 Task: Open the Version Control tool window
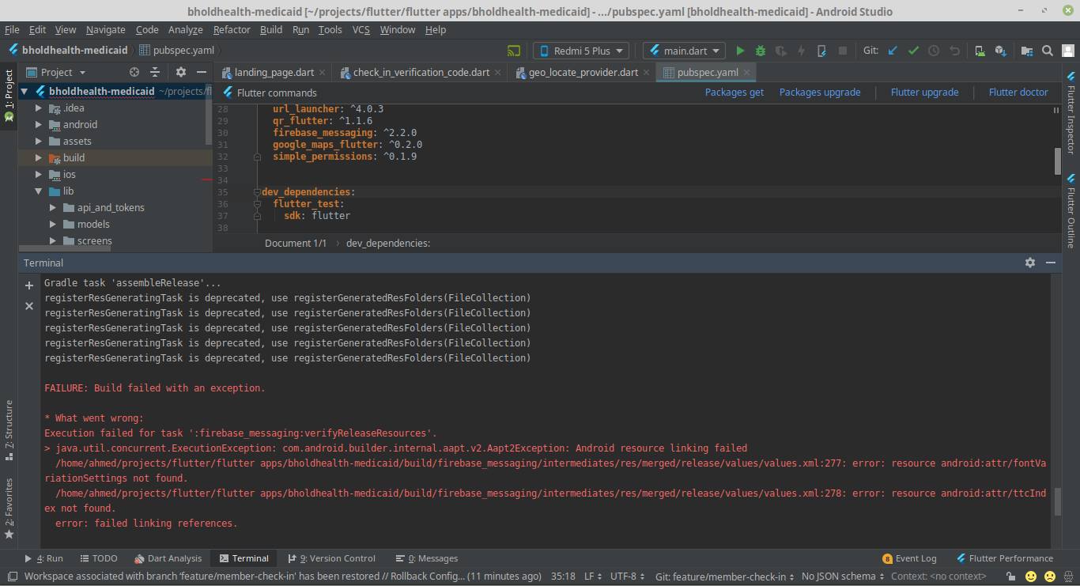pos(331,558)
